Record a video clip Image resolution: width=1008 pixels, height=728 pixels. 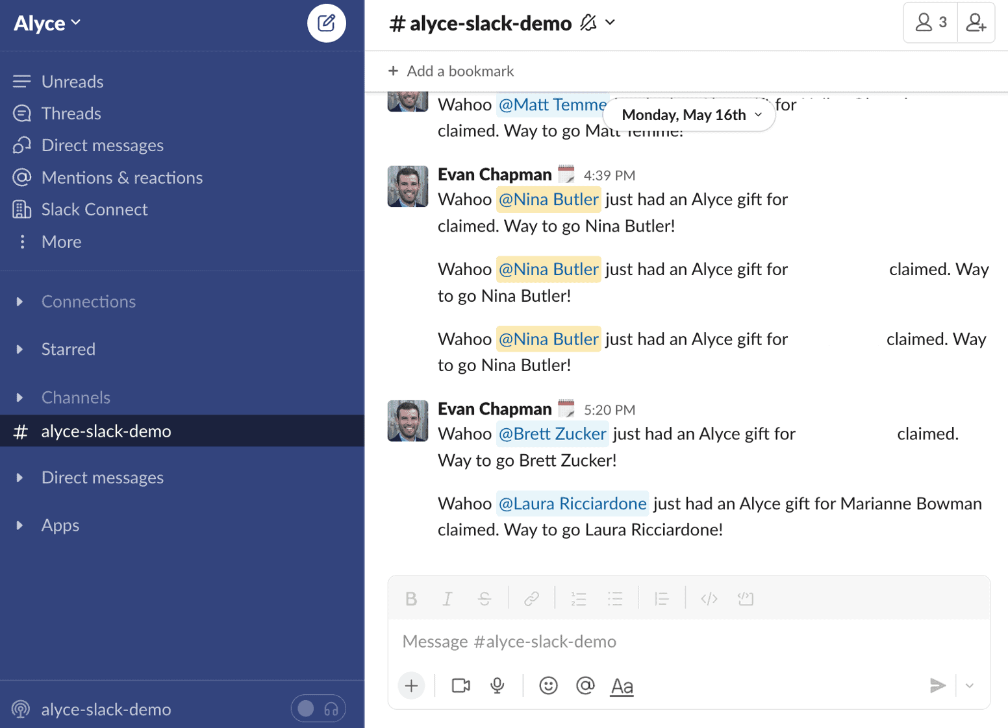click(x=461, y=686)
